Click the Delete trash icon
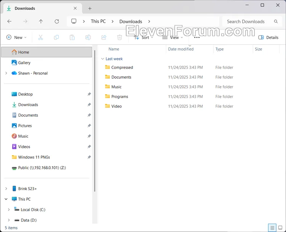The image size is (286, 232). [119, 38]
